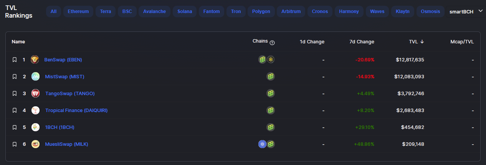This screenshot has width=486, height=165.
Task: Show Waves chain rankings
Action: click(x=377, y=12)
